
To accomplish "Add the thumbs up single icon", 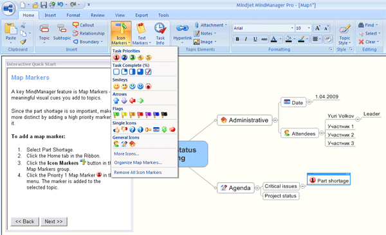I will (x=116, y=130).
